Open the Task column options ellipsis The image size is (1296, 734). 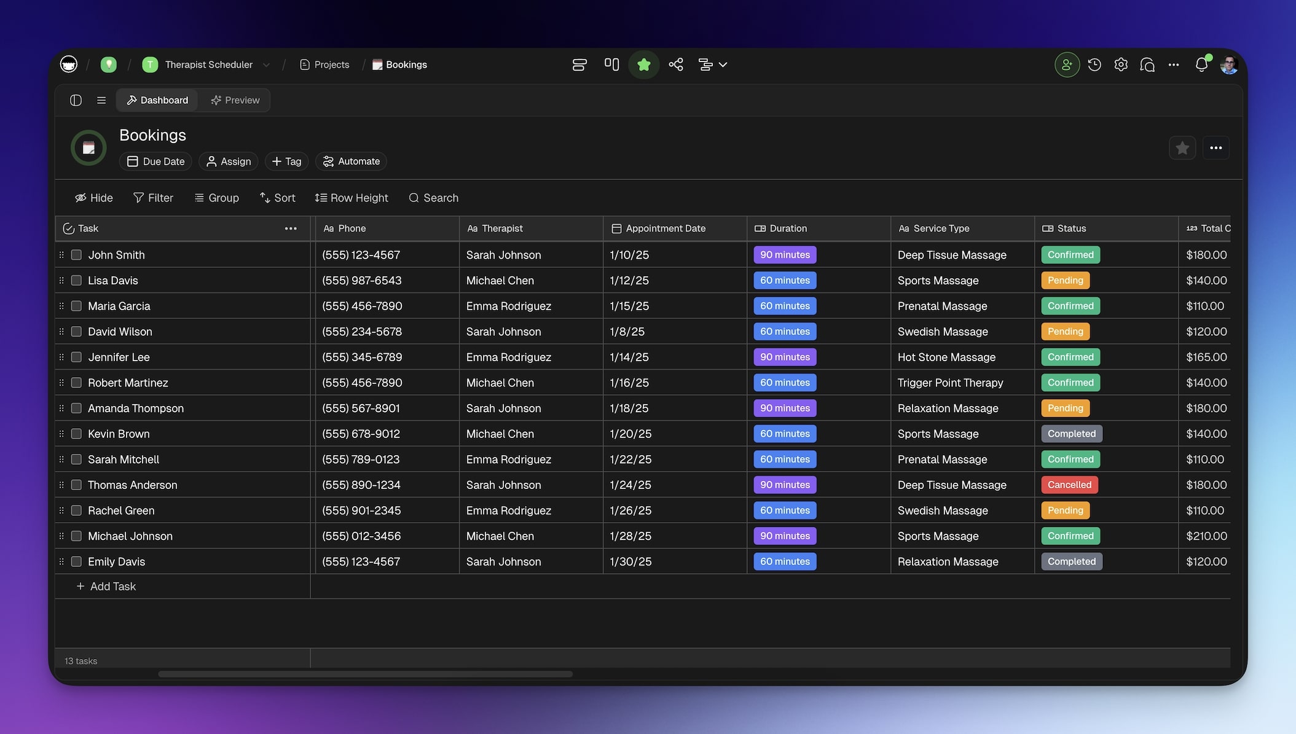pyautogui.click(x=291, y=228)
